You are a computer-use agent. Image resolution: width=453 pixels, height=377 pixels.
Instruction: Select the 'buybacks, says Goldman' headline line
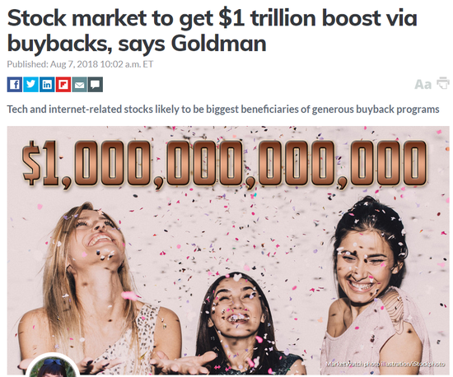[137, 44]
